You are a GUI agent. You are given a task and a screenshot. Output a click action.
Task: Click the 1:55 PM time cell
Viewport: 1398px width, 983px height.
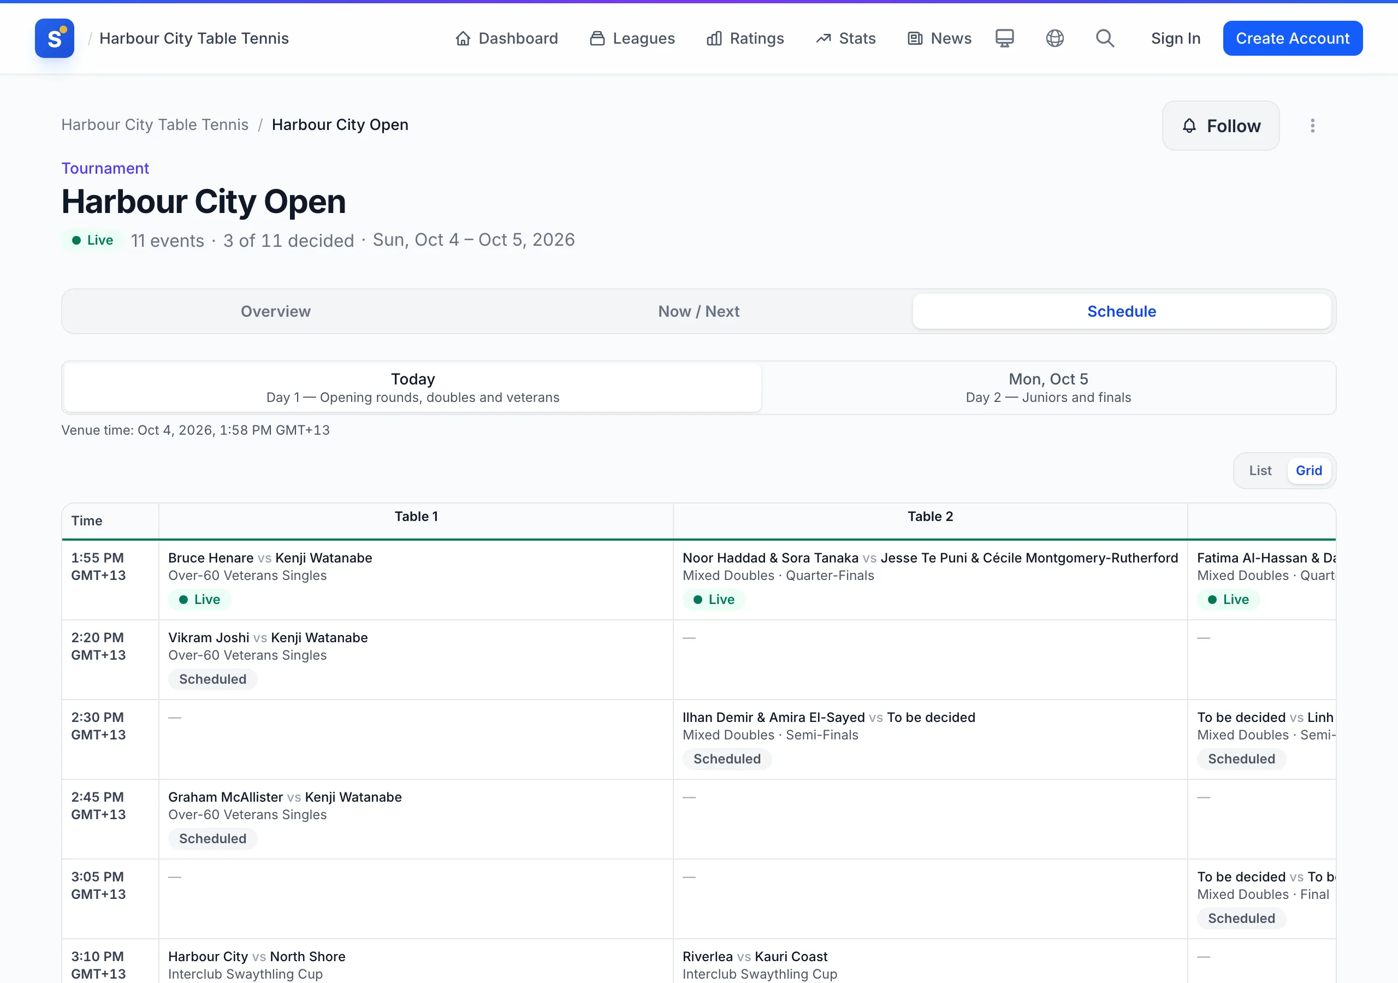110,580
